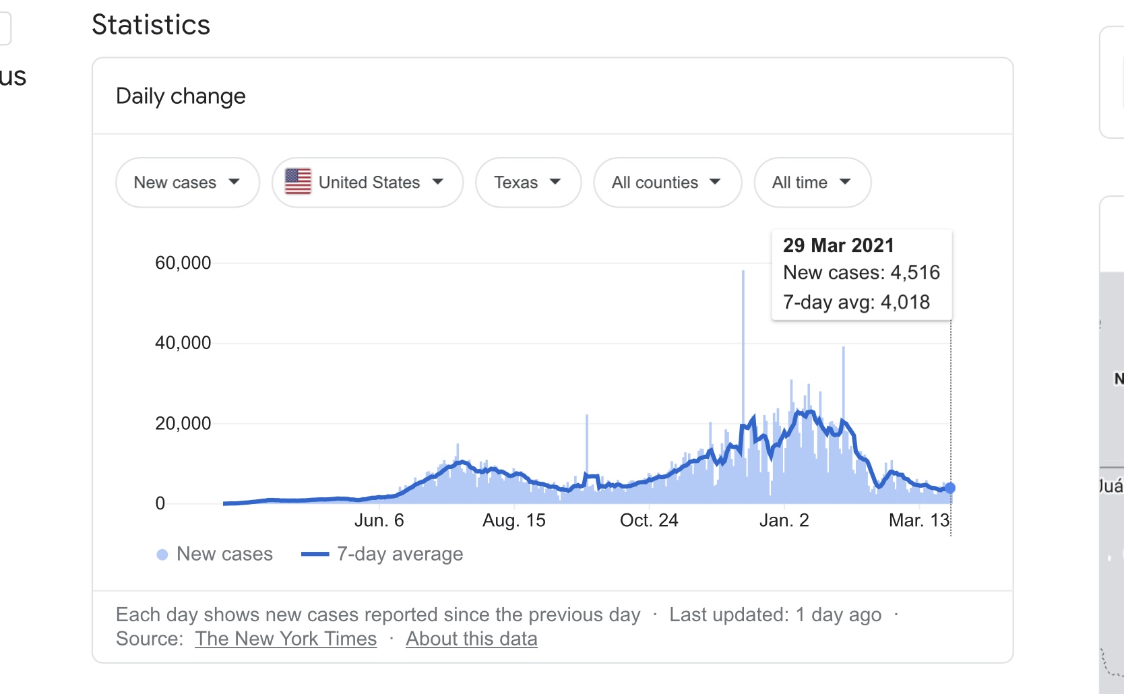Image resolution: width=1124 pixels, height=694 pixels.
Task: Open the United States country dropdown
Action: coord(367,183)
